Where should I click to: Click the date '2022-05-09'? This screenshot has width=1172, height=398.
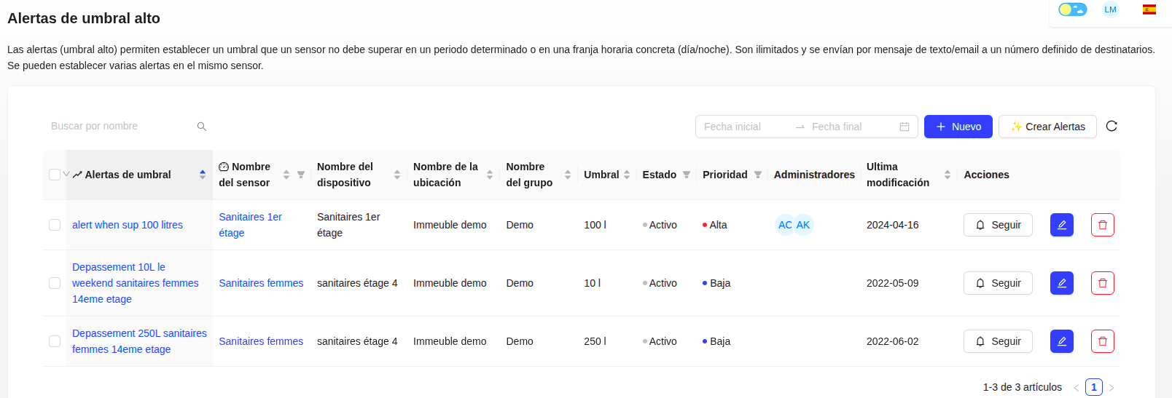[x=892, y=283]
